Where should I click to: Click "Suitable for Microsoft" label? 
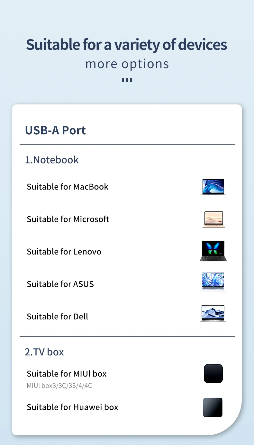click(68, 219)
